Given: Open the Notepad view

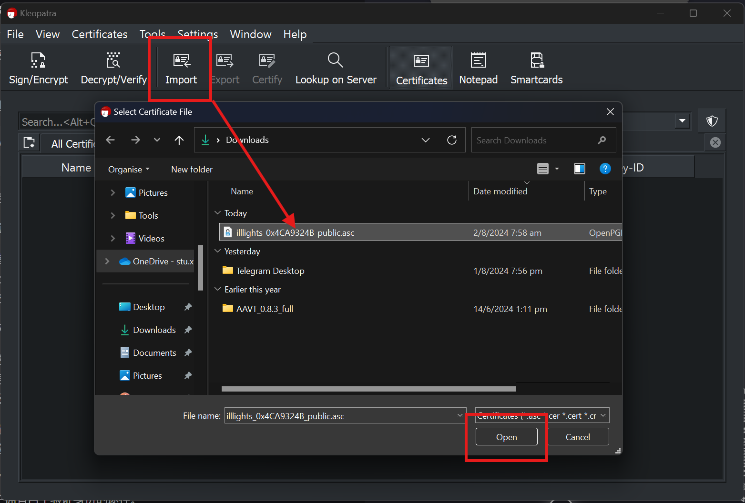Looking at the screenshot, I should [478, 69].
